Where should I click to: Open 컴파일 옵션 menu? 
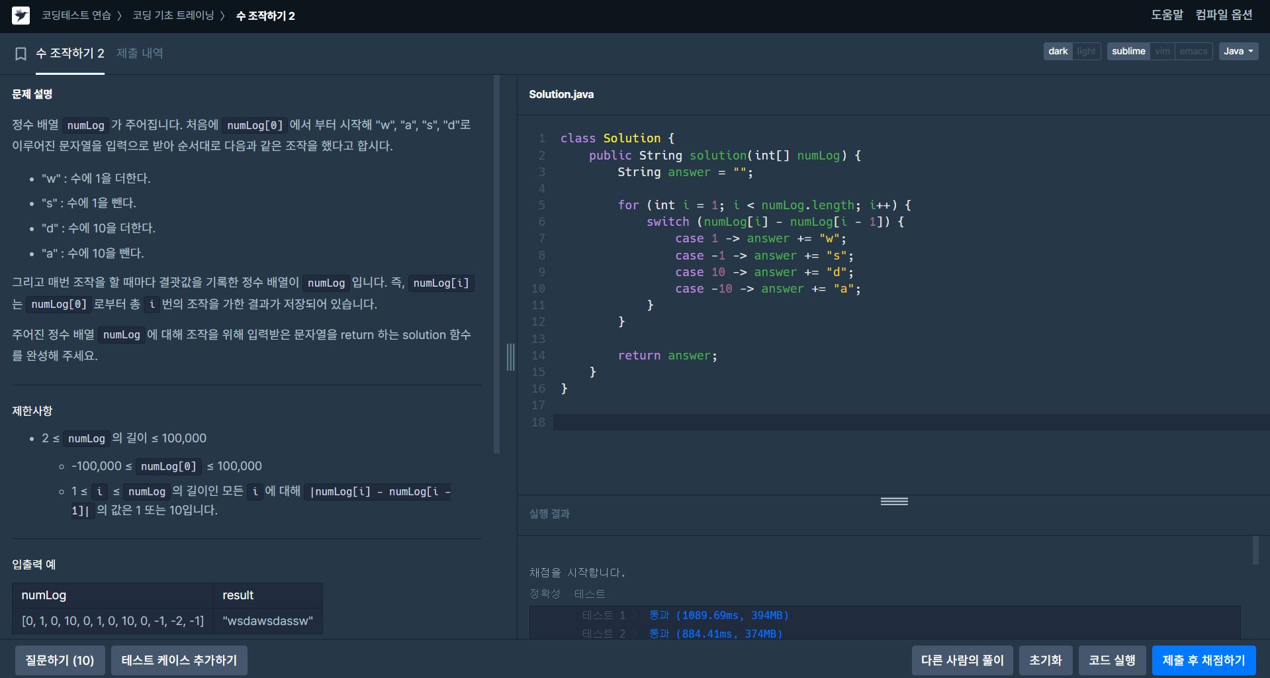click(x=1224, y=15)
